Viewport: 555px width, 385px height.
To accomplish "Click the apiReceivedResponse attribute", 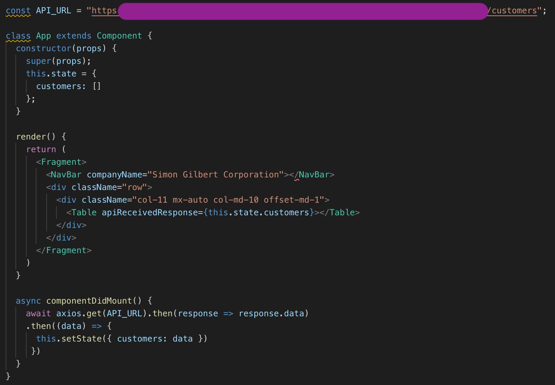I will tap(150, 212).
